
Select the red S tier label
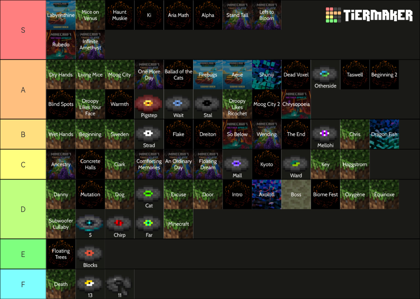(23, 30)
